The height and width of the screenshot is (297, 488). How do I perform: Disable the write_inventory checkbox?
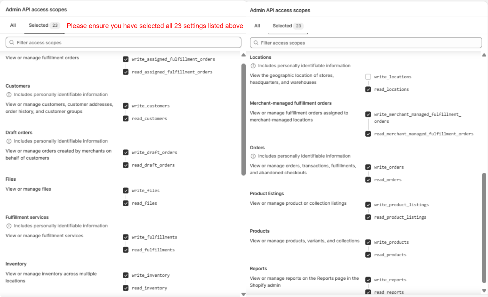pyautogui.click(x=126, y=275)
